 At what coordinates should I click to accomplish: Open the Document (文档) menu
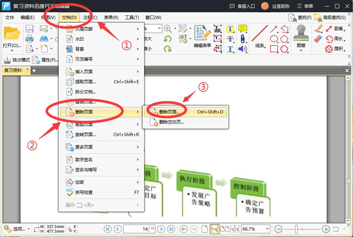point(69,18)
